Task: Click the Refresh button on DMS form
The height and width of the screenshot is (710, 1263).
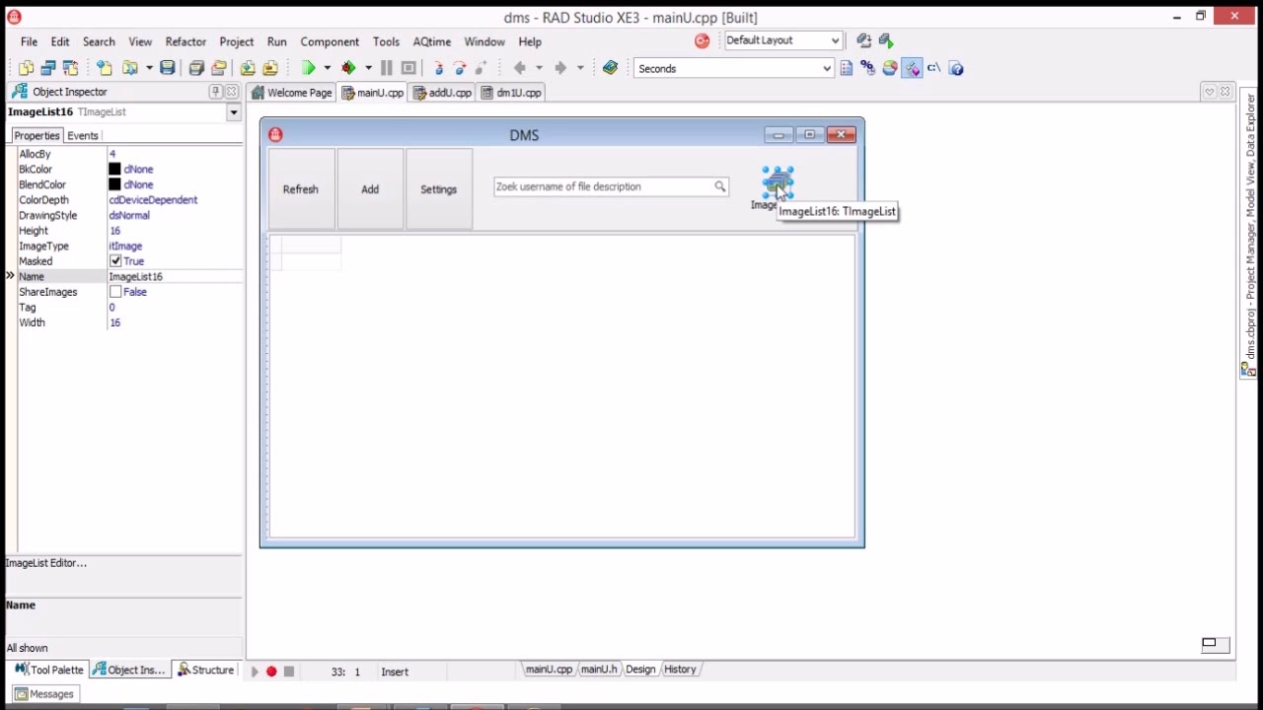Action: (301, 189)
